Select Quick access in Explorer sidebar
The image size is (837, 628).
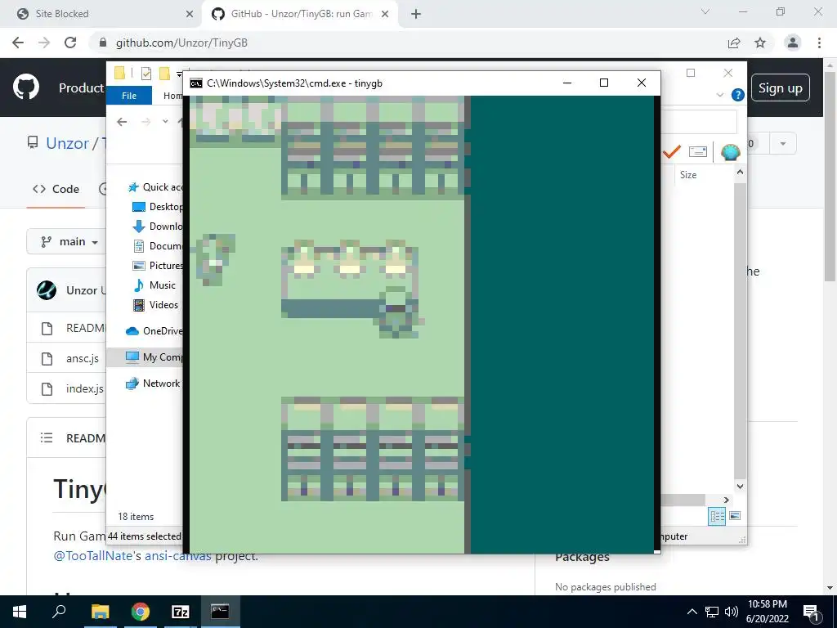(x=154, y=187)
